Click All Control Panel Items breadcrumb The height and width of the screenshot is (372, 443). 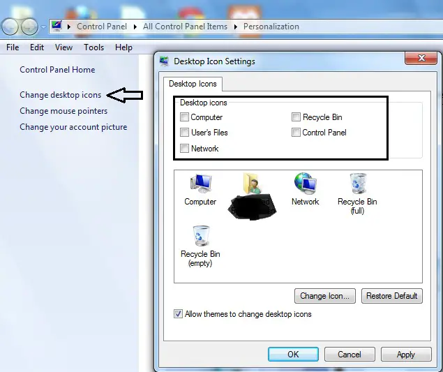point(185,27)
